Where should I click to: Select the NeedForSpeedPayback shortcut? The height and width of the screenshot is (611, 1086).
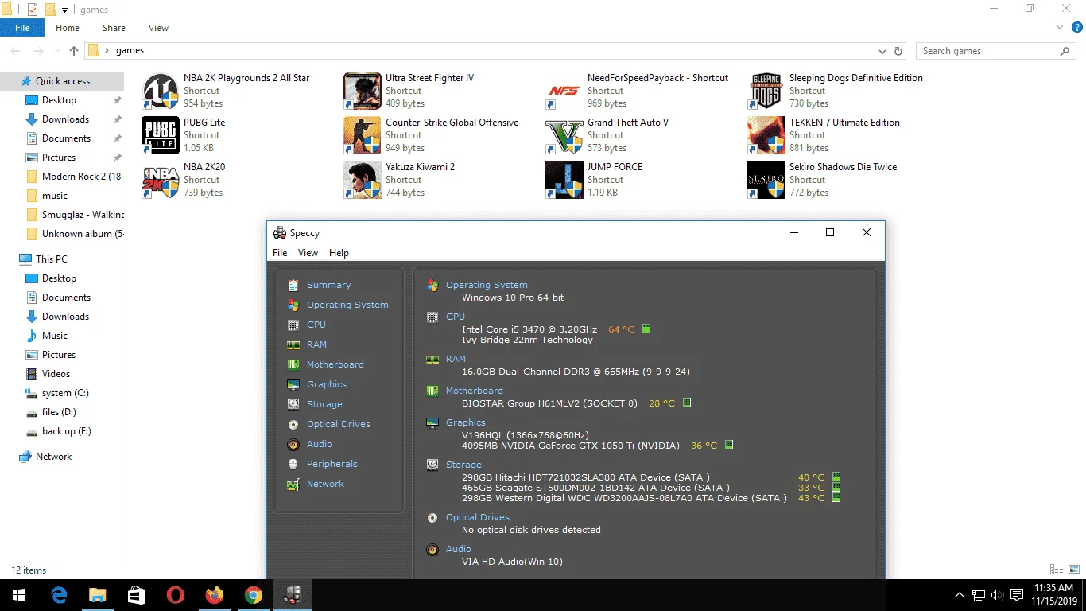click(638, 91)
